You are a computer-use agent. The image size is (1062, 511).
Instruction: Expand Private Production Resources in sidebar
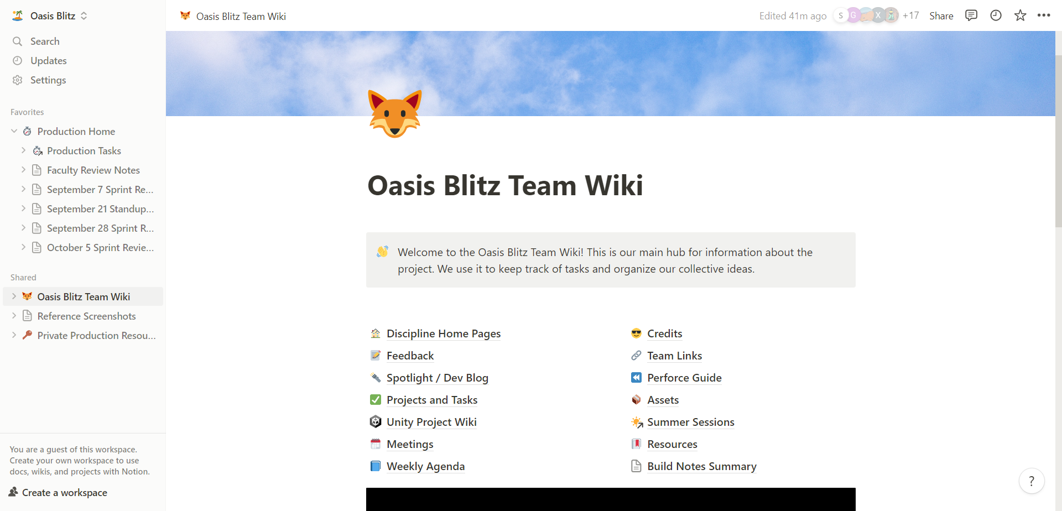coord(14,335)
